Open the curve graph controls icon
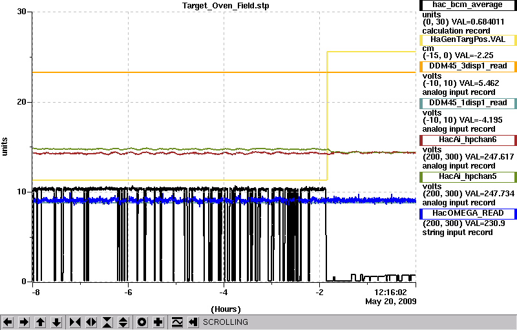 click(177, 322)
